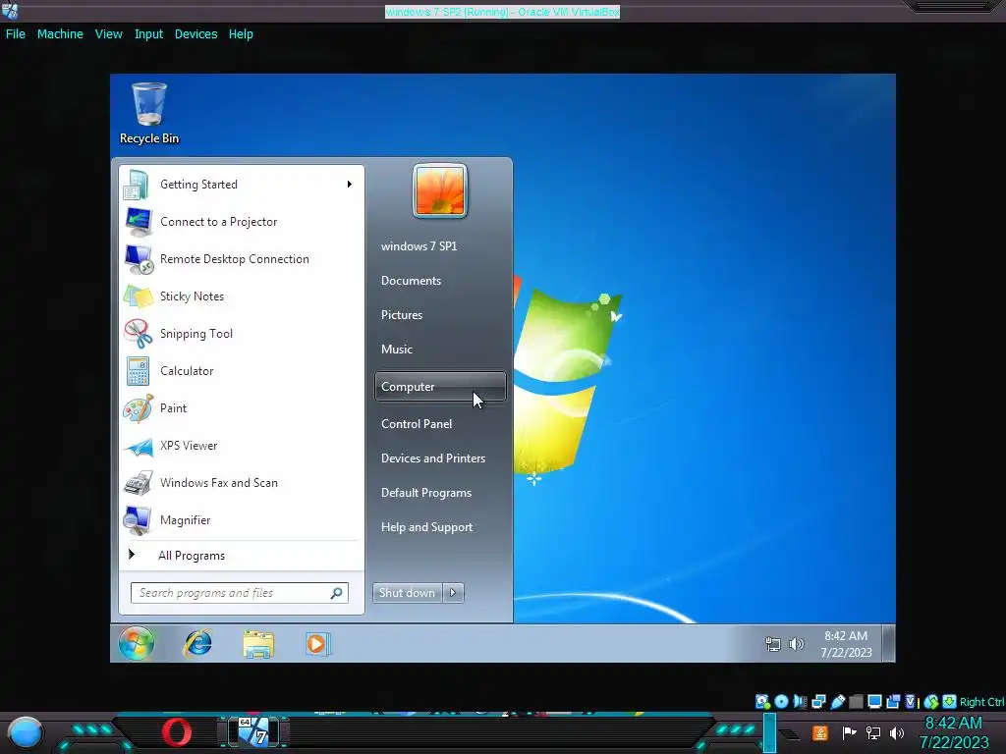Open Shut down options arrow

click(x=453, y=592)
